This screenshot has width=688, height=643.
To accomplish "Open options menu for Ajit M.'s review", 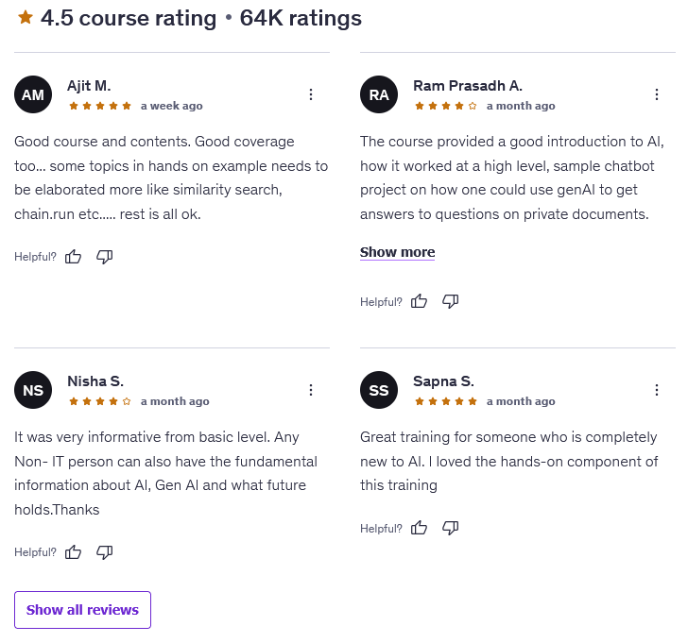I will pyautogui.click(x=311, y=94).
